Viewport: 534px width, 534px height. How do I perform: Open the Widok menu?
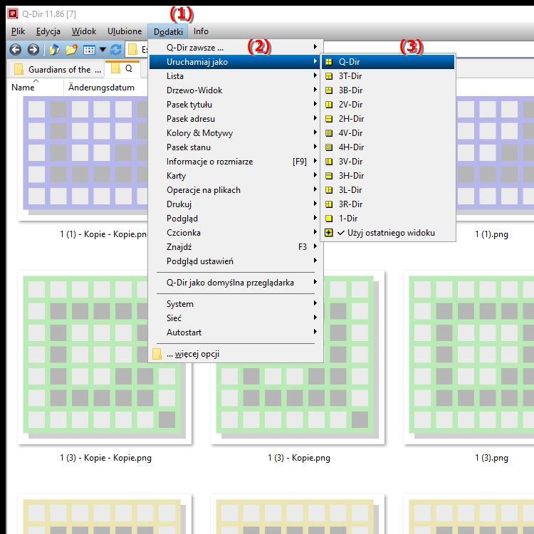pyautogui.click(x=84, y=31)
